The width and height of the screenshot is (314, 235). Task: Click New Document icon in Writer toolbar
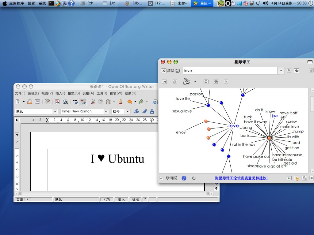coord(18,102)
